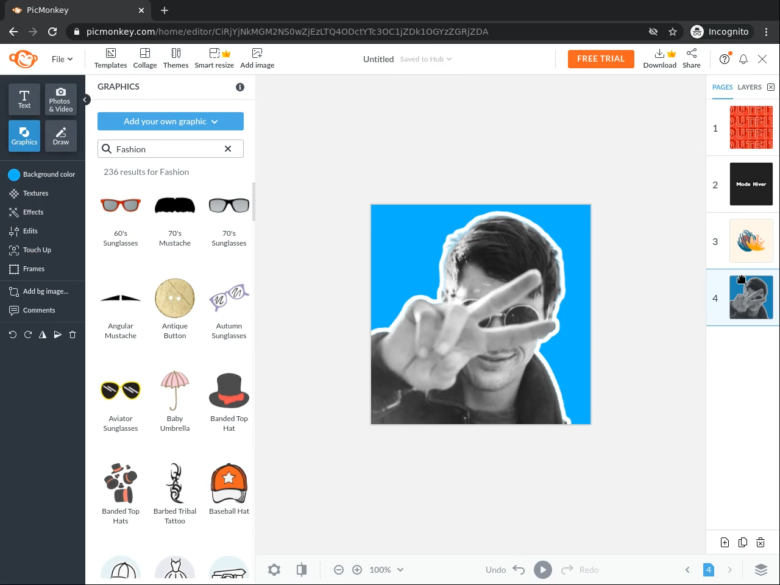Screen dimensions: 780x585
Task: Open the Themes tool
Action: coord(175,58)
